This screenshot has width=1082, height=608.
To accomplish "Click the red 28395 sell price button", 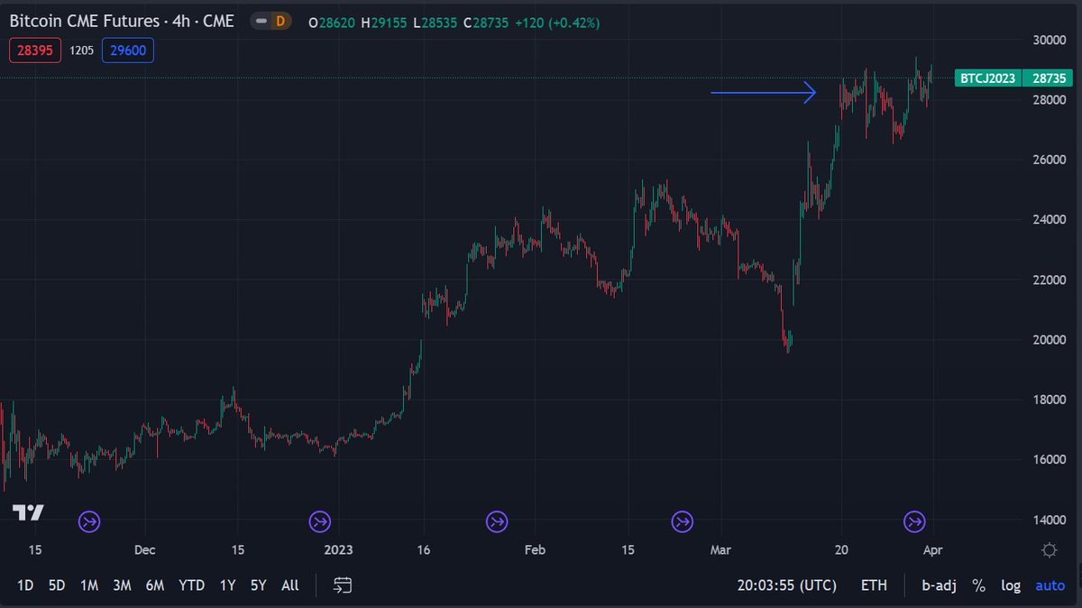I will (x=35, y=51).
